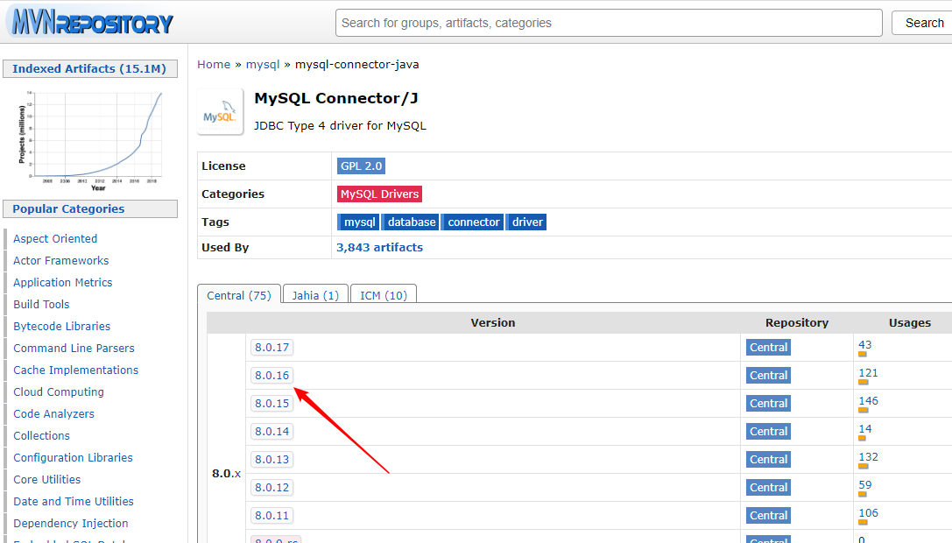Switch to the ICM (10) tab
Viewport: 952px width, 543px height.
click(x=384, y=295)
